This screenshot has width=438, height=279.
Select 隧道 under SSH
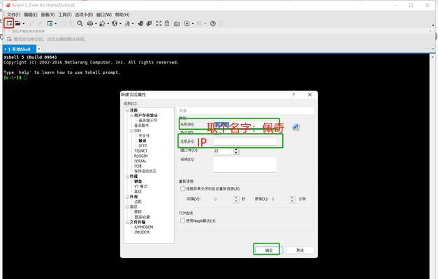point(143,141)
